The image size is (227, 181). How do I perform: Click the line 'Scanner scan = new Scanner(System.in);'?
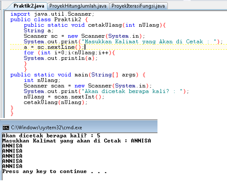pyautogui.click(x=88, y=86)
